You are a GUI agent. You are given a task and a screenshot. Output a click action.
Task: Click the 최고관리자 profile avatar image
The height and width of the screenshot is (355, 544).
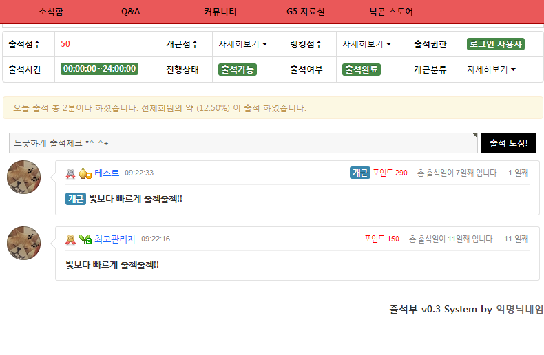23,244
